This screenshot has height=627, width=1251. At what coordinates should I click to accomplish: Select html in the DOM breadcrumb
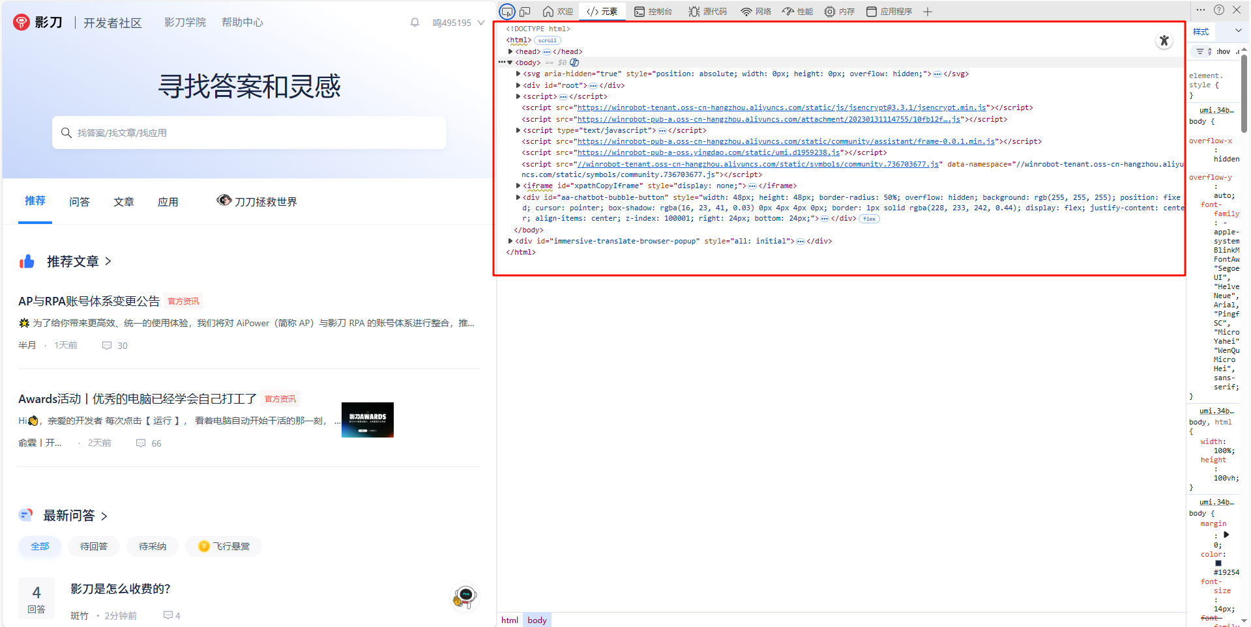[510, 620]
